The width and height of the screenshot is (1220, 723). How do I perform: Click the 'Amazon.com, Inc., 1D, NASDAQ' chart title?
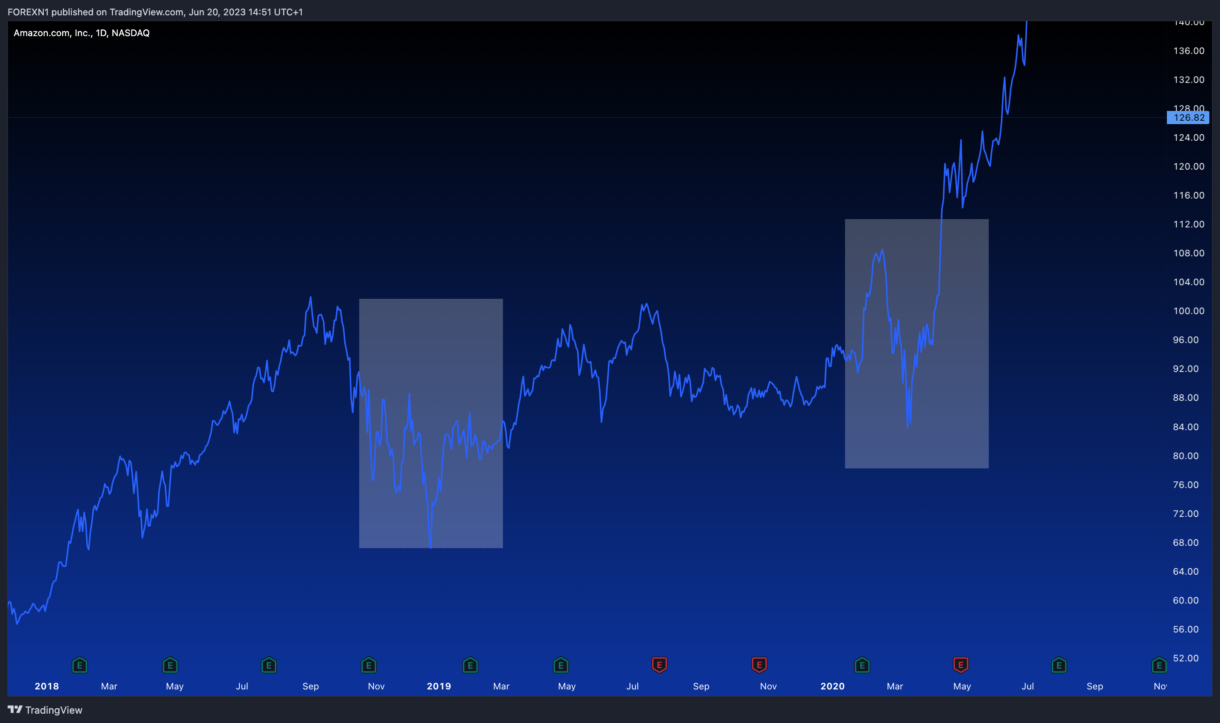[81, 33]
